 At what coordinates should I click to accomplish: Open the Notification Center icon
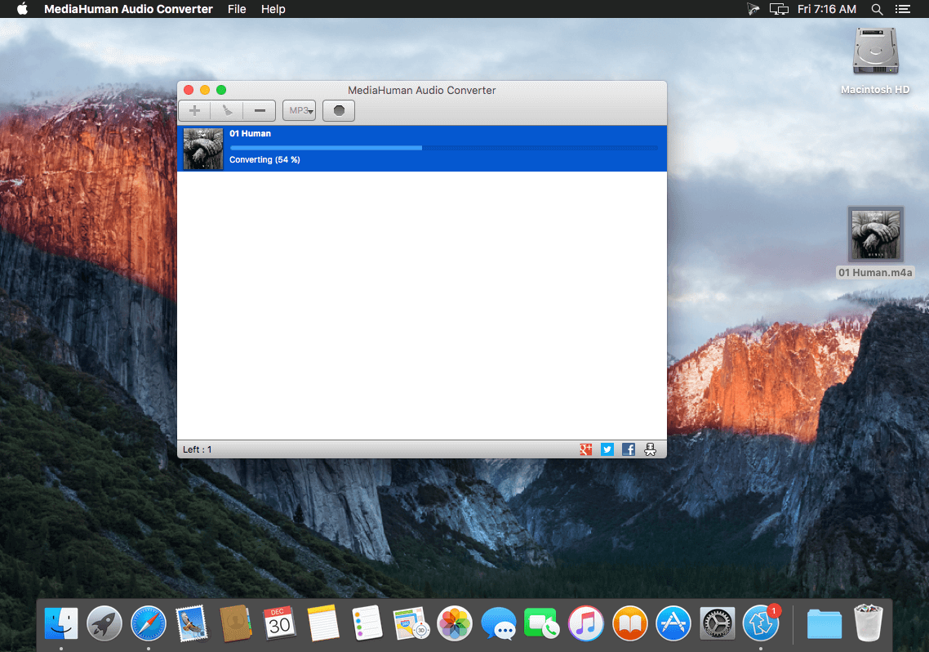902,9
